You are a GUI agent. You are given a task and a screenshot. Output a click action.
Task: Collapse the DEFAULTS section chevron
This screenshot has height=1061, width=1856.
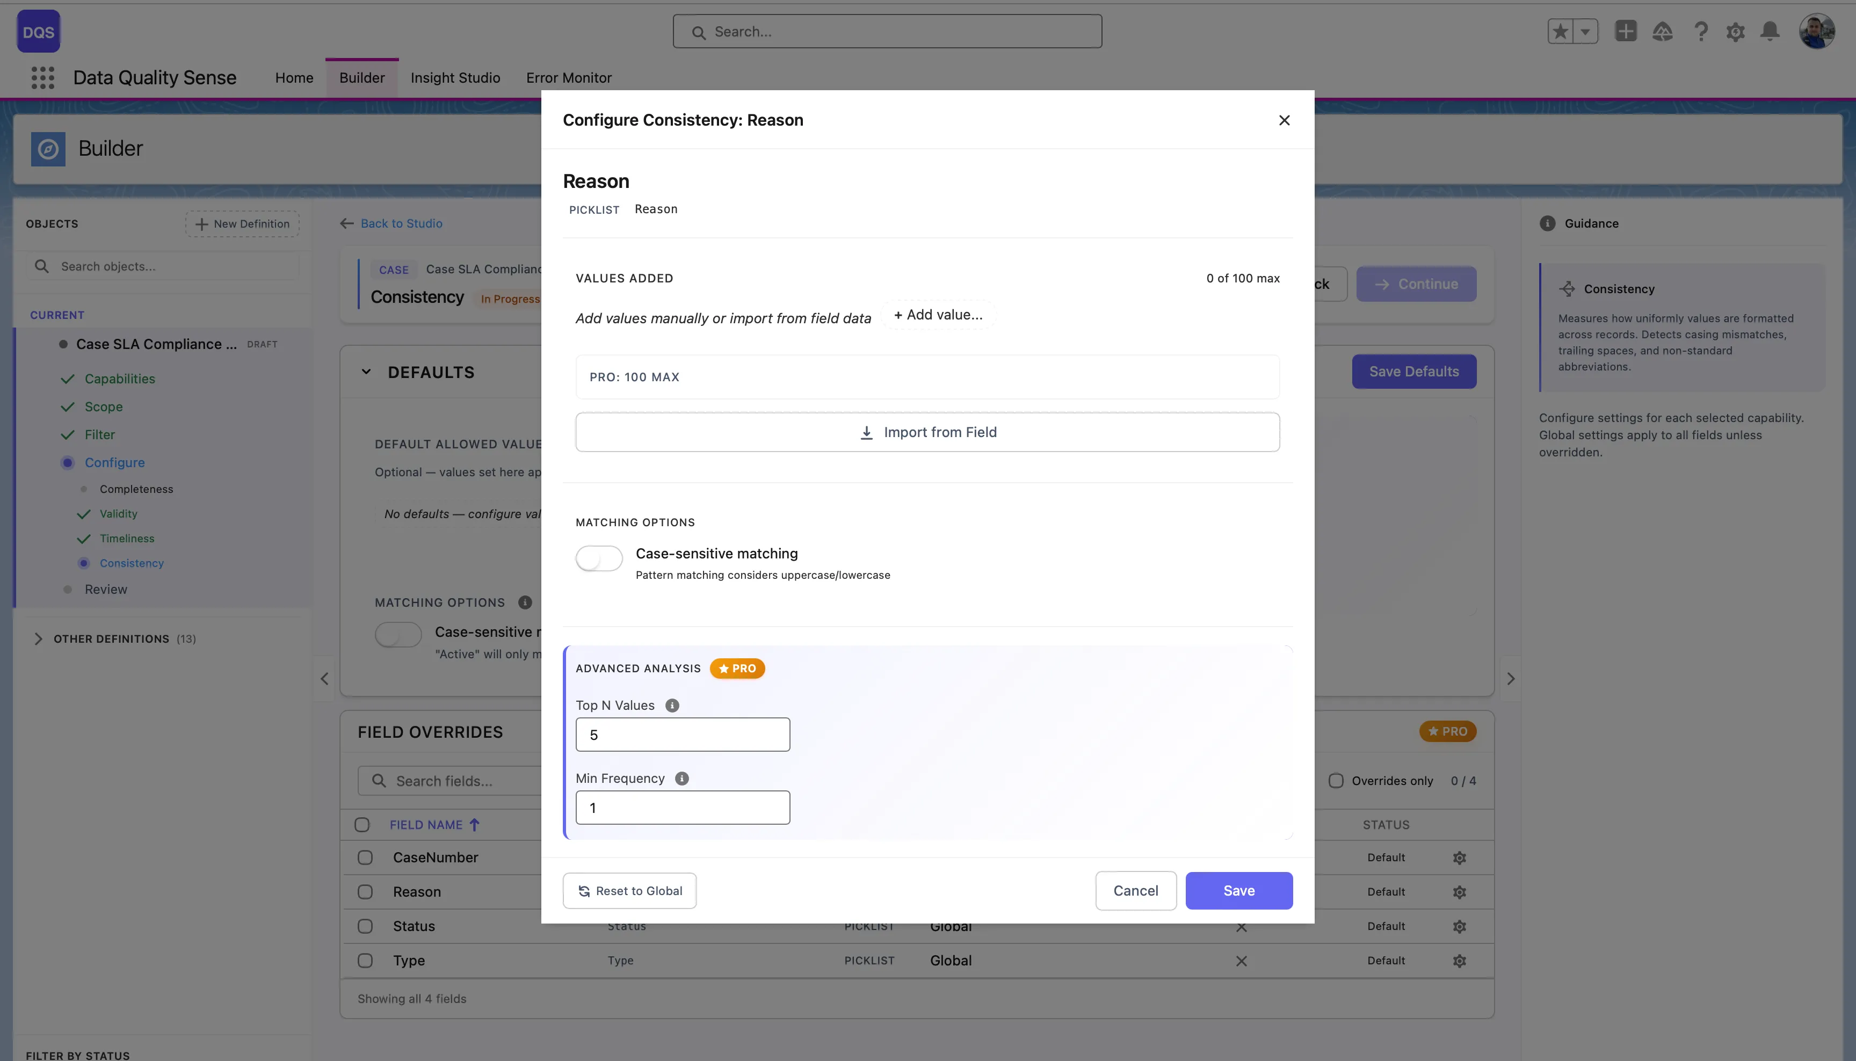pyautogui.click(x=367, y=372)
